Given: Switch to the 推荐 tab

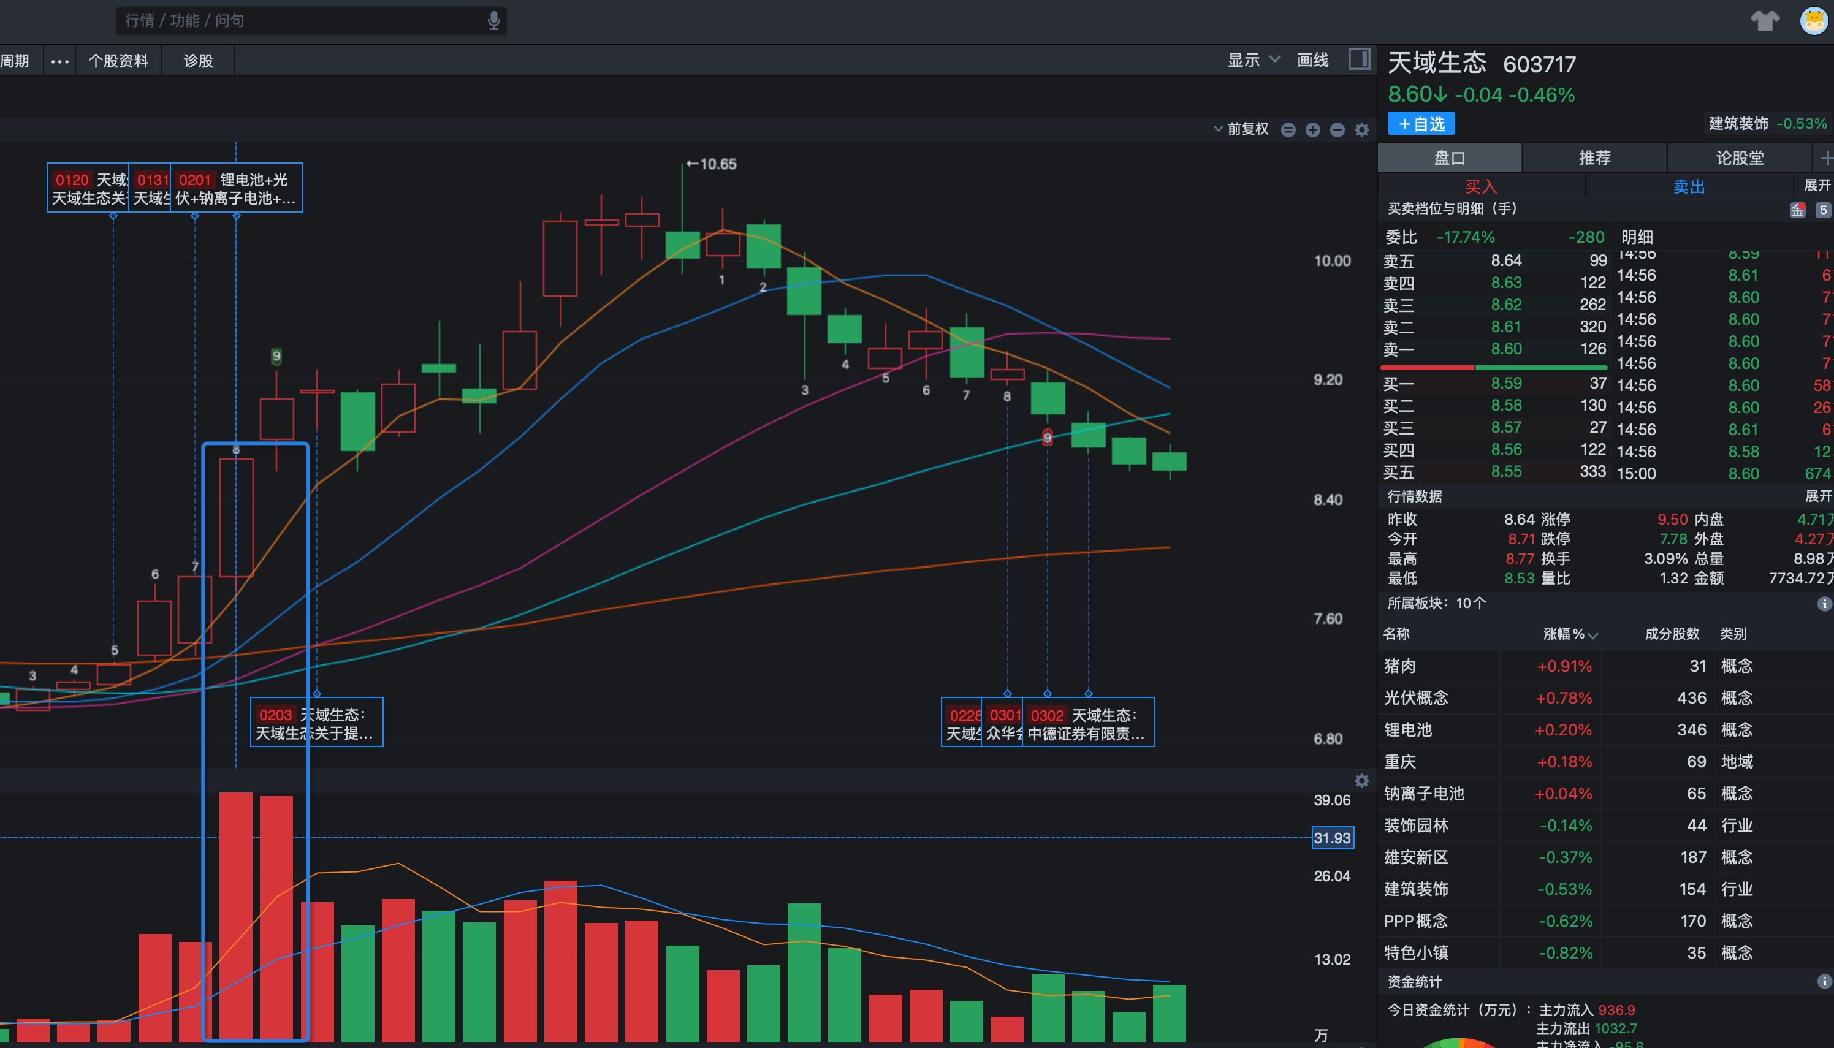Looking at the screenshot, I should click(x=1594, y=158).
